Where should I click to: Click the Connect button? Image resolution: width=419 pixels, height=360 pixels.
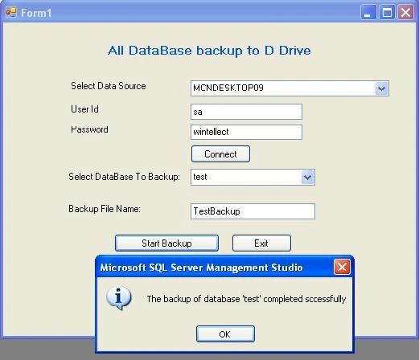(220, 154)
